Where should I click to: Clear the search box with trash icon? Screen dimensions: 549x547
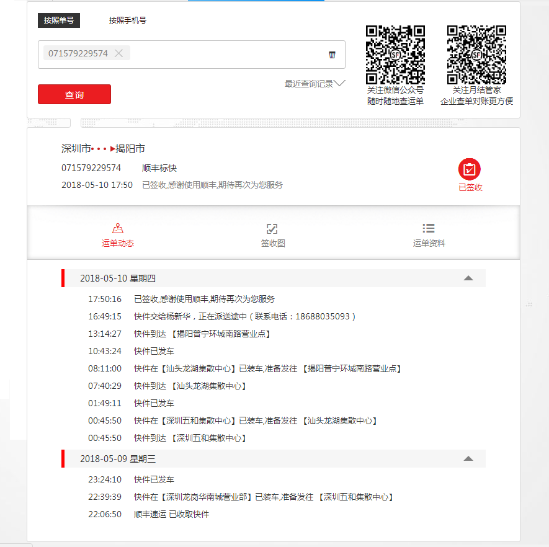pos(332,55)
